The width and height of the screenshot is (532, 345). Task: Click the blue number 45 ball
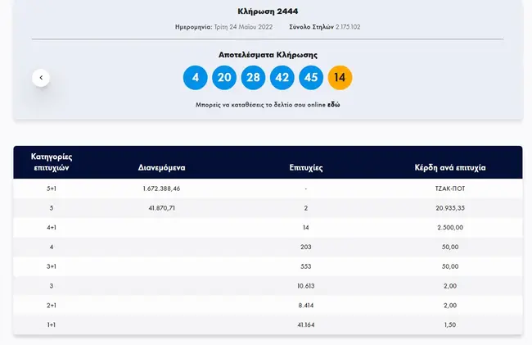(311, 78)
